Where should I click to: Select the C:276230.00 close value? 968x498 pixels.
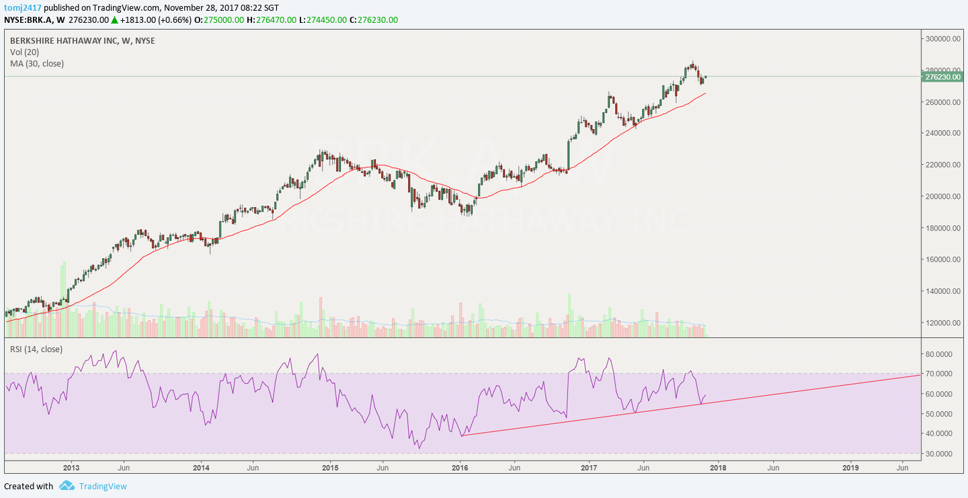[373, 20]
